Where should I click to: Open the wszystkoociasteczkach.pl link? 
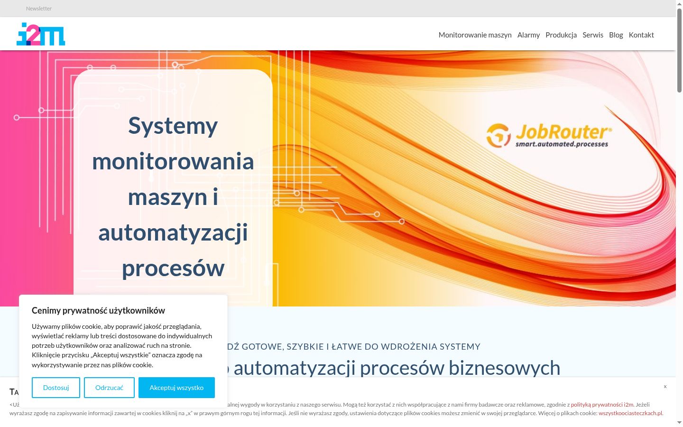point(630,413)
